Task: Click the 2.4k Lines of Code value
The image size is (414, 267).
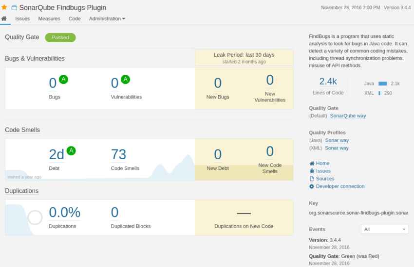Action: [328, 82]
